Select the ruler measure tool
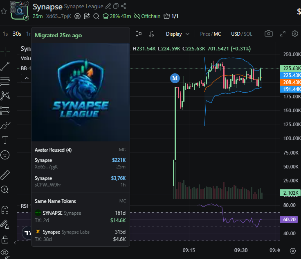Image resolution: width=301 pixels, height=259 pixels. 5,175
